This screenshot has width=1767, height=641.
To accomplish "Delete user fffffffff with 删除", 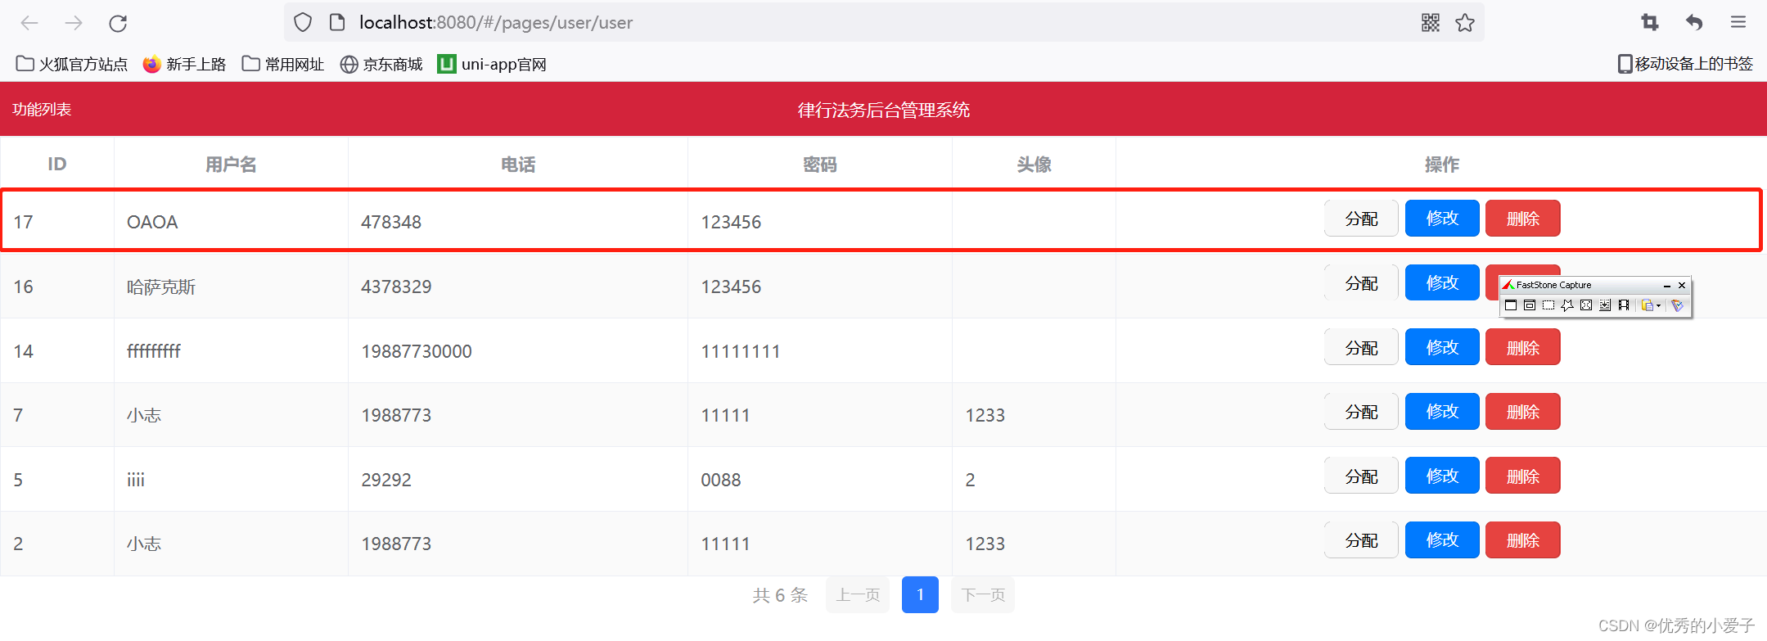I will click(x=1523, y=347).
